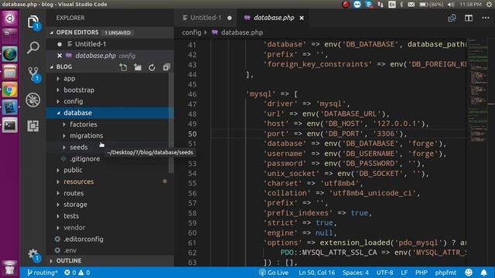Place cursor on line 50 'port' text
This screenshot has height=278, width=495.
point(275,134)
